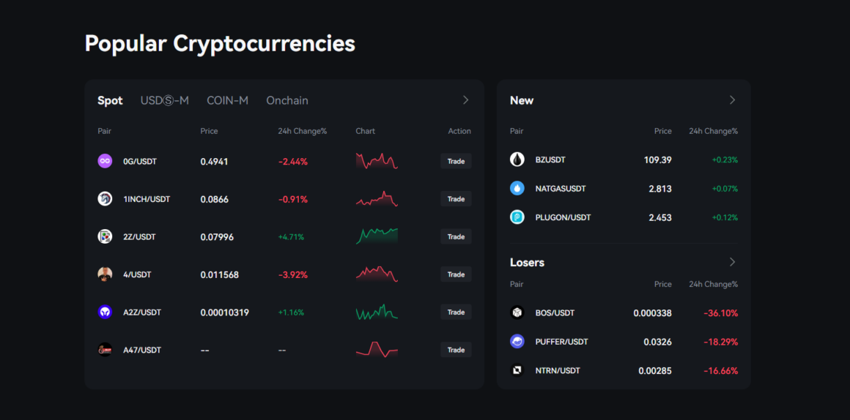850x420 pixels.
Task: Expand the Losers list arrow
Action: pyautogui.click(x=732, y=262)
